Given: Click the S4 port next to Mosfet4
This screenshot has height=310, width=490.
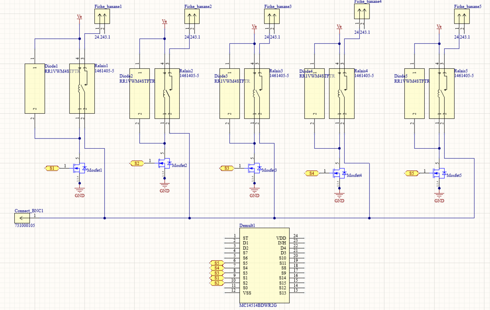Looking at the screenshot, I should pyautogui.click(x=312, y=173).
